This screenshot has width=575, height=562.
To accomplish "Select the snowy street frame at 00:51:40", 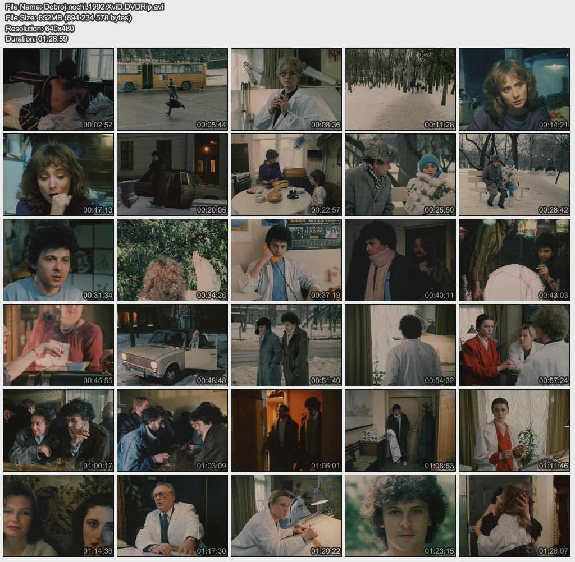I will [286, 346].
